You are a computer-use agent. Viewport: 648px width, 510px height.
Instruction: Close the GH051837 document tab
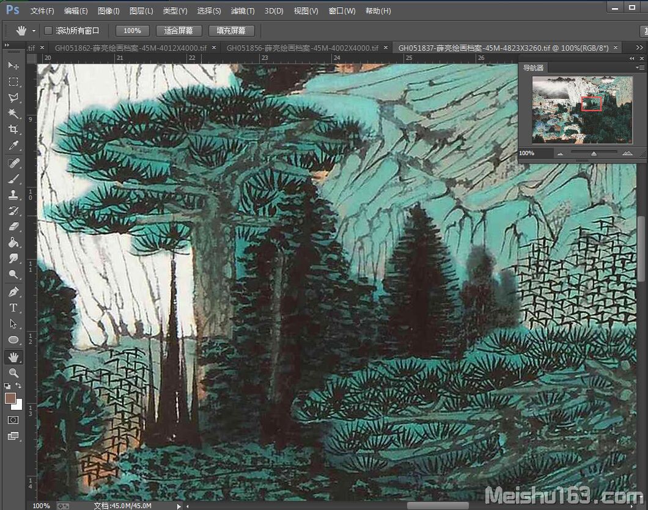[x=616, y=48]
